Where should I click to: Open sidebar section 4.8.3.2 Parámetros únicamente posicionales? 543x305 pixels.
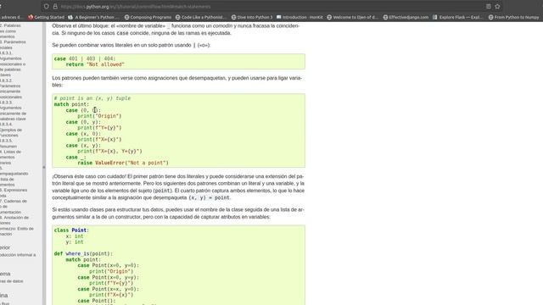[10, 88]
